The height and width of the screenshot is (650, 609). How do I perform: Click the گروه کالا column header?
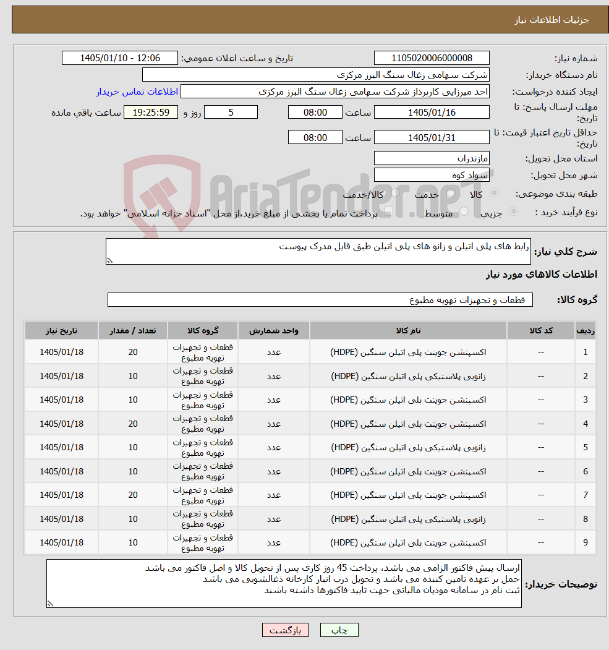point(203,330)
